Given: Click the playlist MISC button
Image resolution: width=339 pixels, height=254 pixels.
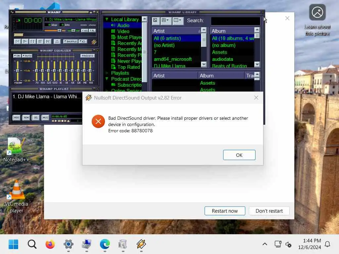Looking at the screenshot, I should tap(45, 117).
